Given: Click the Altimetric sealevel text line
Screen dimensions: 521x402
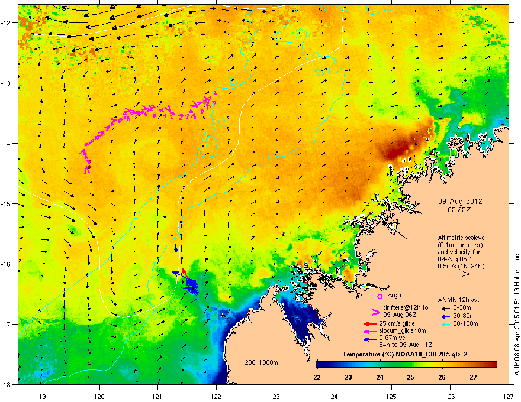Looking at the screenshot, I should 462,238.
